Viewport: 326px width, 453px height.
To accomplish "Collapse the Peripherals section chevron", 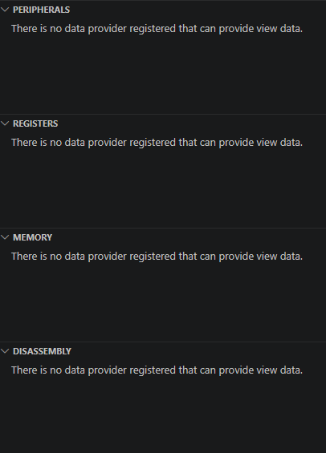I will (5, 10).
